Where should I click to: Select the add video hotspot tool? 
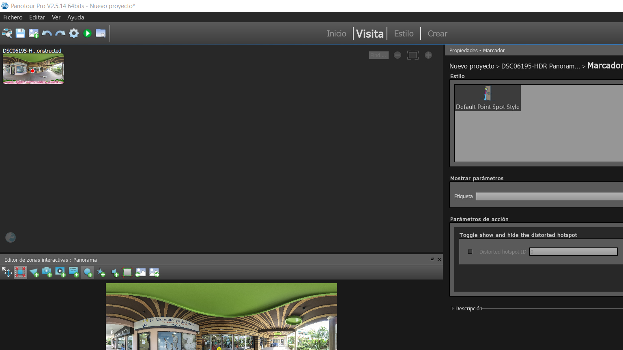60,273
